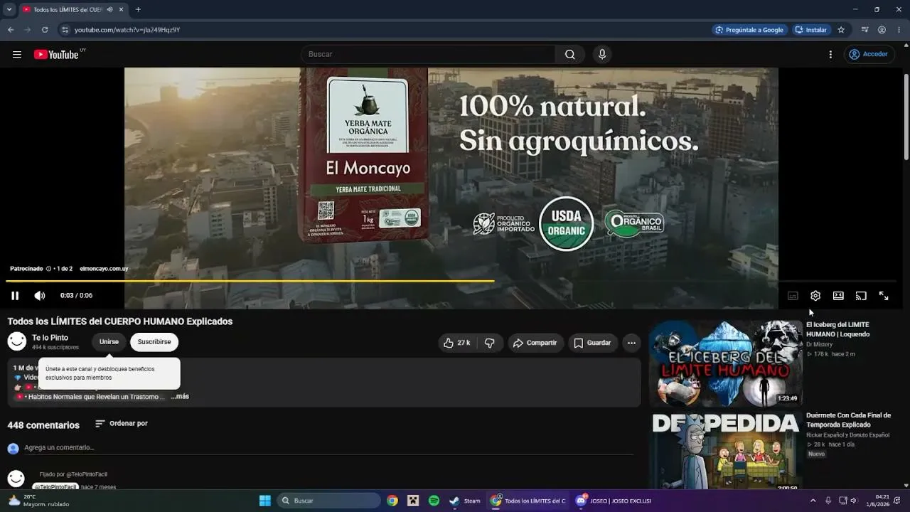Viewport: 910px width, 512px height.
Task: Open Te lo Pinto channel avatar
Action: click(x=16, y=341)
